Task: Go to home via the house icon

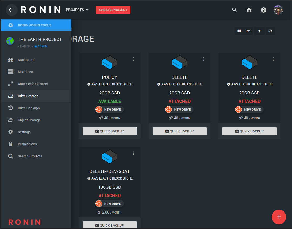Action: tap(249, 10)
